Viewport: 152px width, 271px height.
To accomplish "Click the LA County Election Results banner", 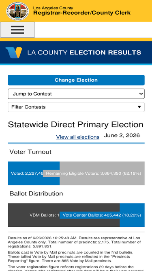I will coord(76,52).
